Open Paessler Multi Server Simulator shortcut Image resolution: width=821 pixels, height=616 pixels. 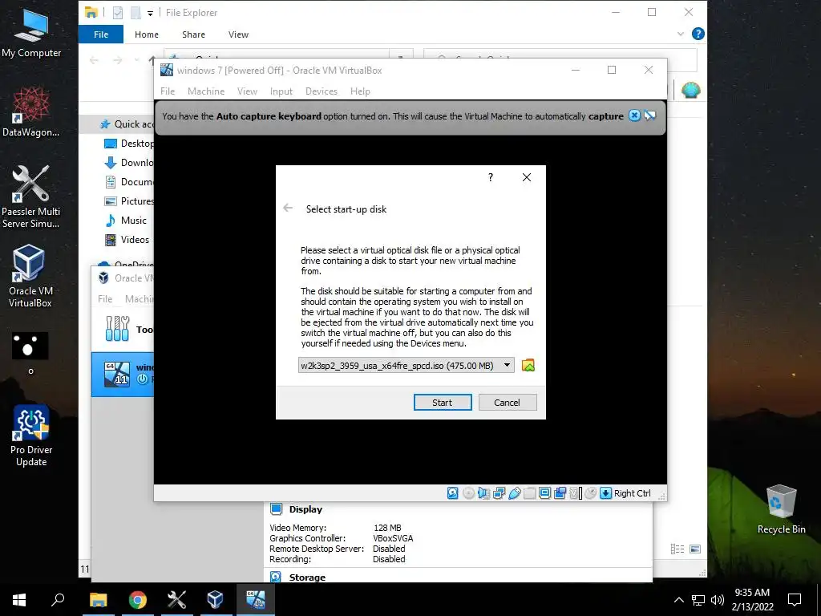pos(31,197)
